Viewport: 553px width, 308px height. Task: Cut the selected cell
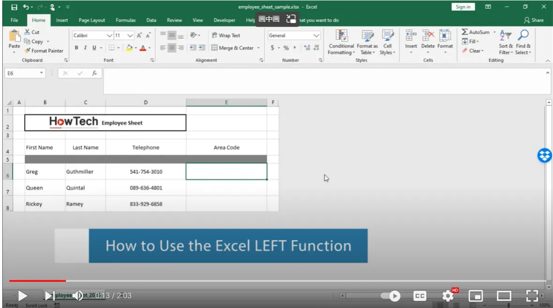click(x=32, y=32)
